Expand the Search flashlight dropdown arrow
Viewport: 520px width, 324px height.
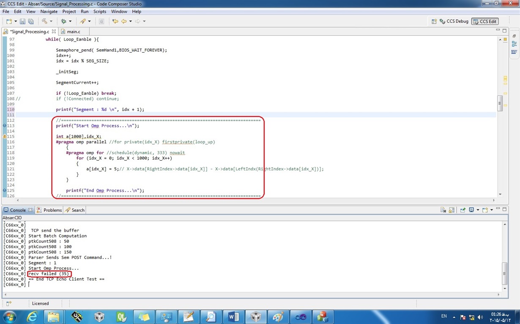pos(89,21)
